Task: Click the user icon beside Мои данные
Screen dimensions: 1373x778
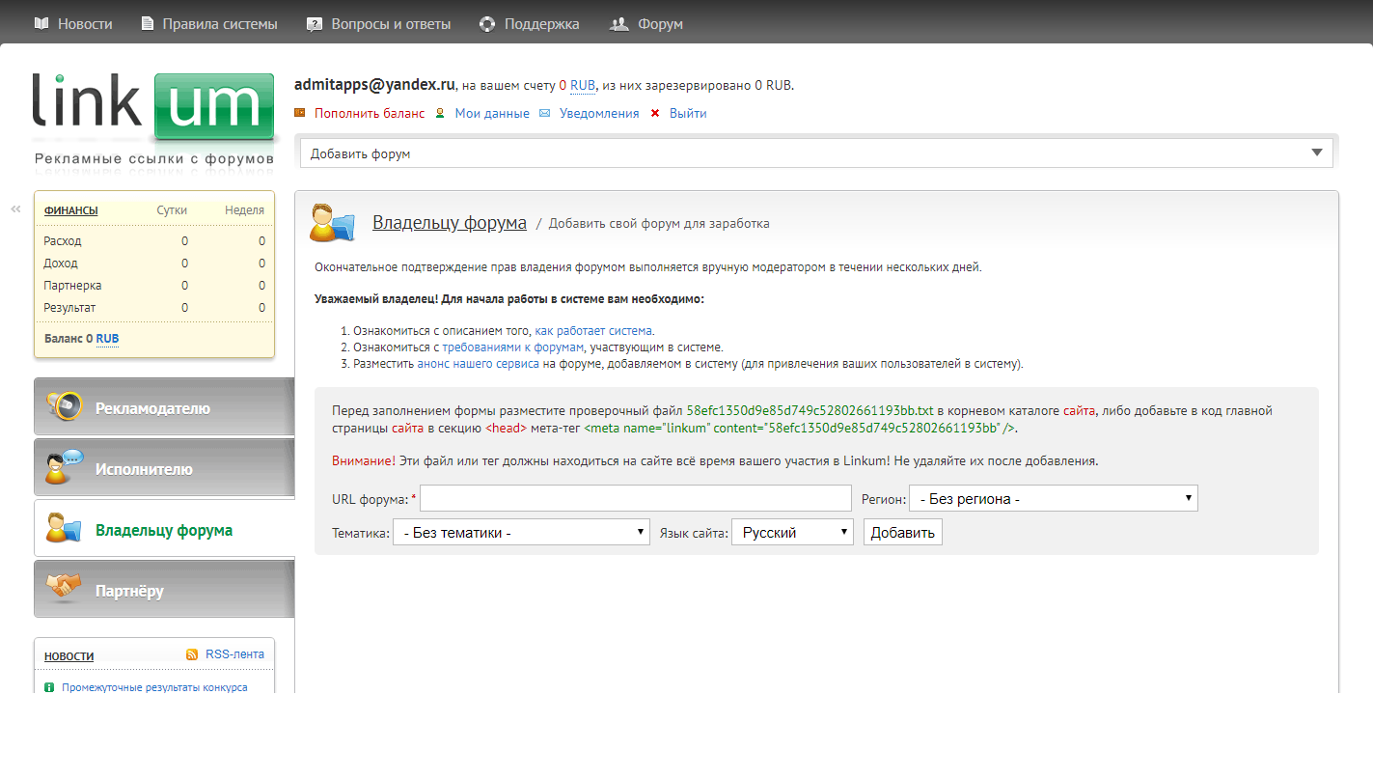Action: pos(440,113)
